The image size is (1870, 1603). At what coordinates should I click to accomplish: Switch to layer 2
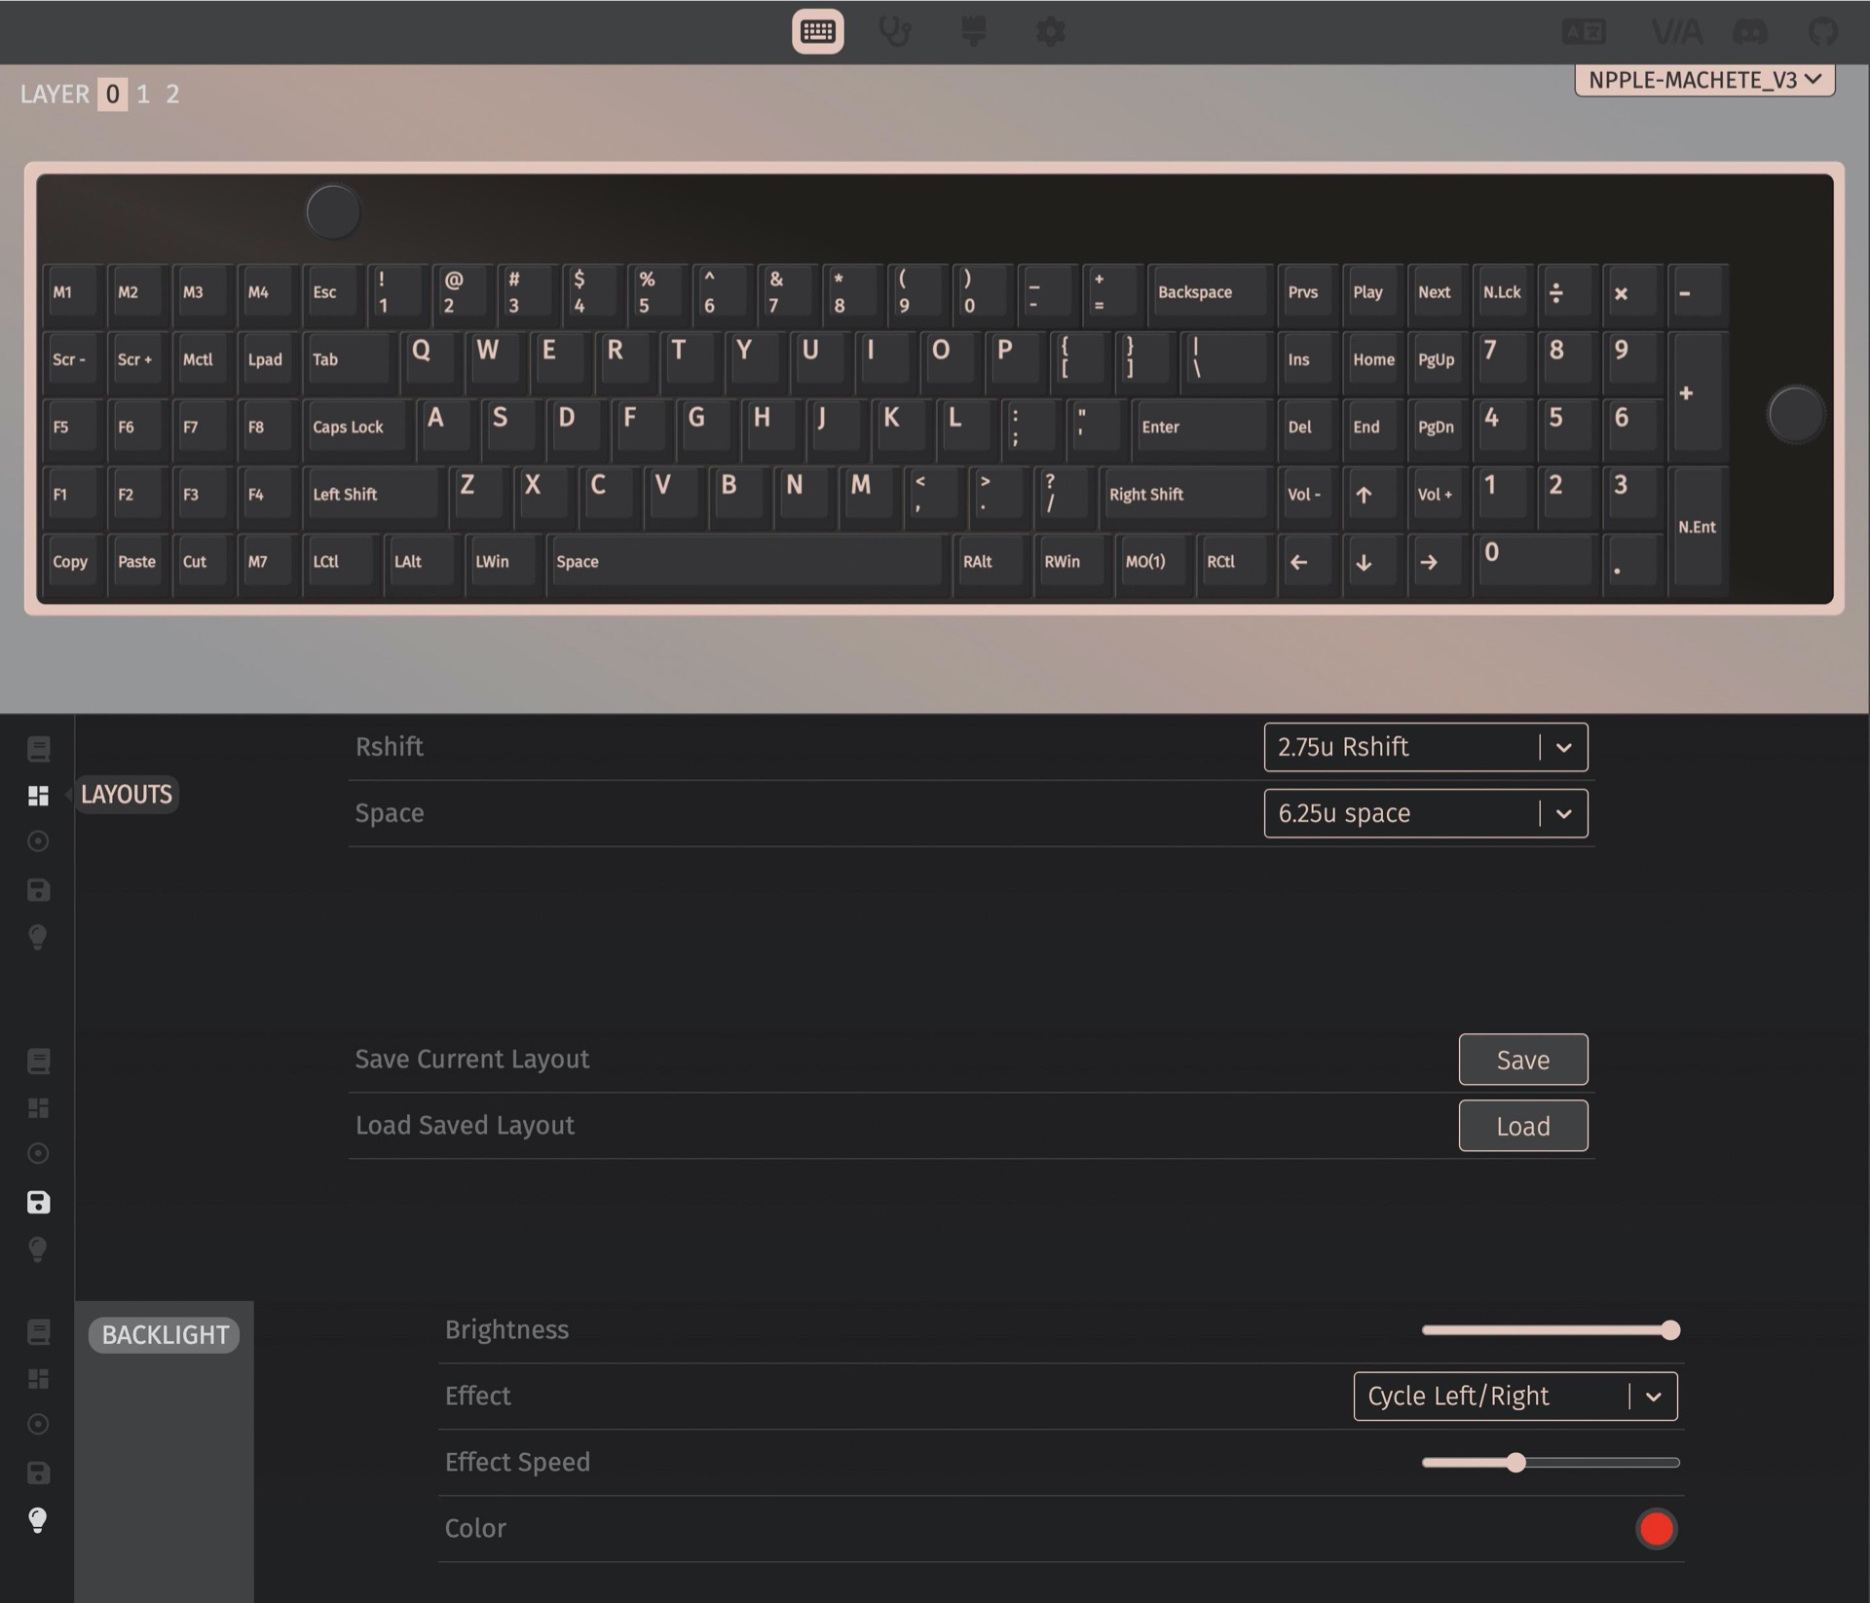pos(172,94)
